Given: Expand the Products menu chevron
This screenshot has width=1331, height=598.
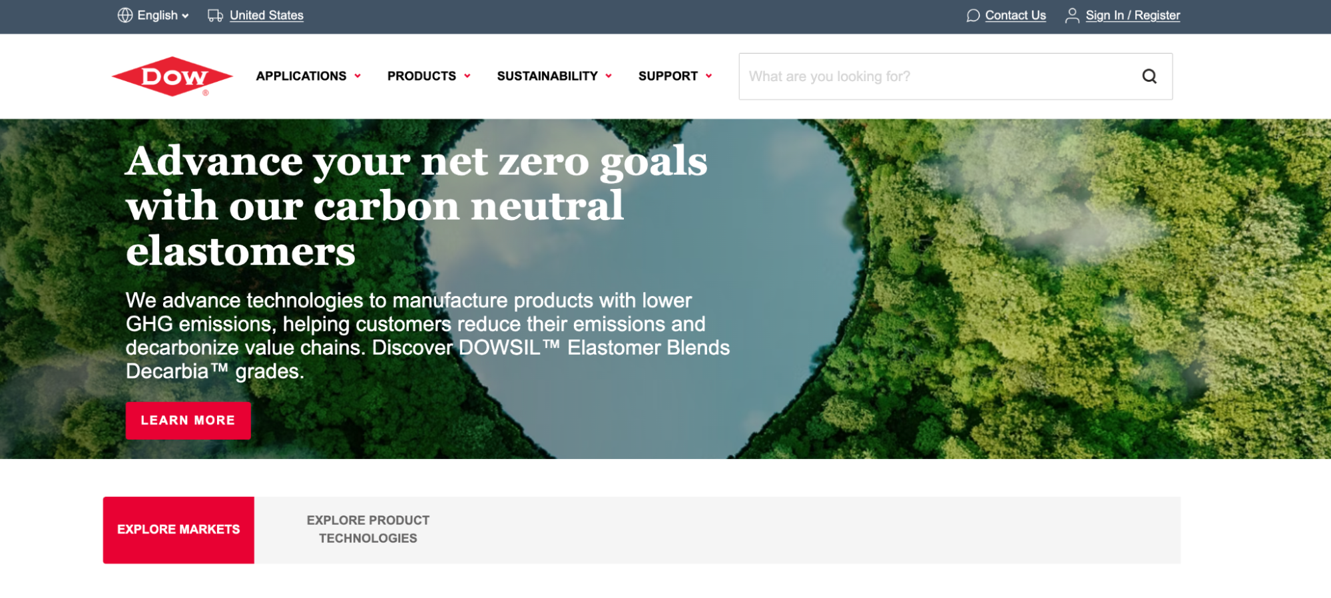Looking at the screenshot, I should [467, 76].
